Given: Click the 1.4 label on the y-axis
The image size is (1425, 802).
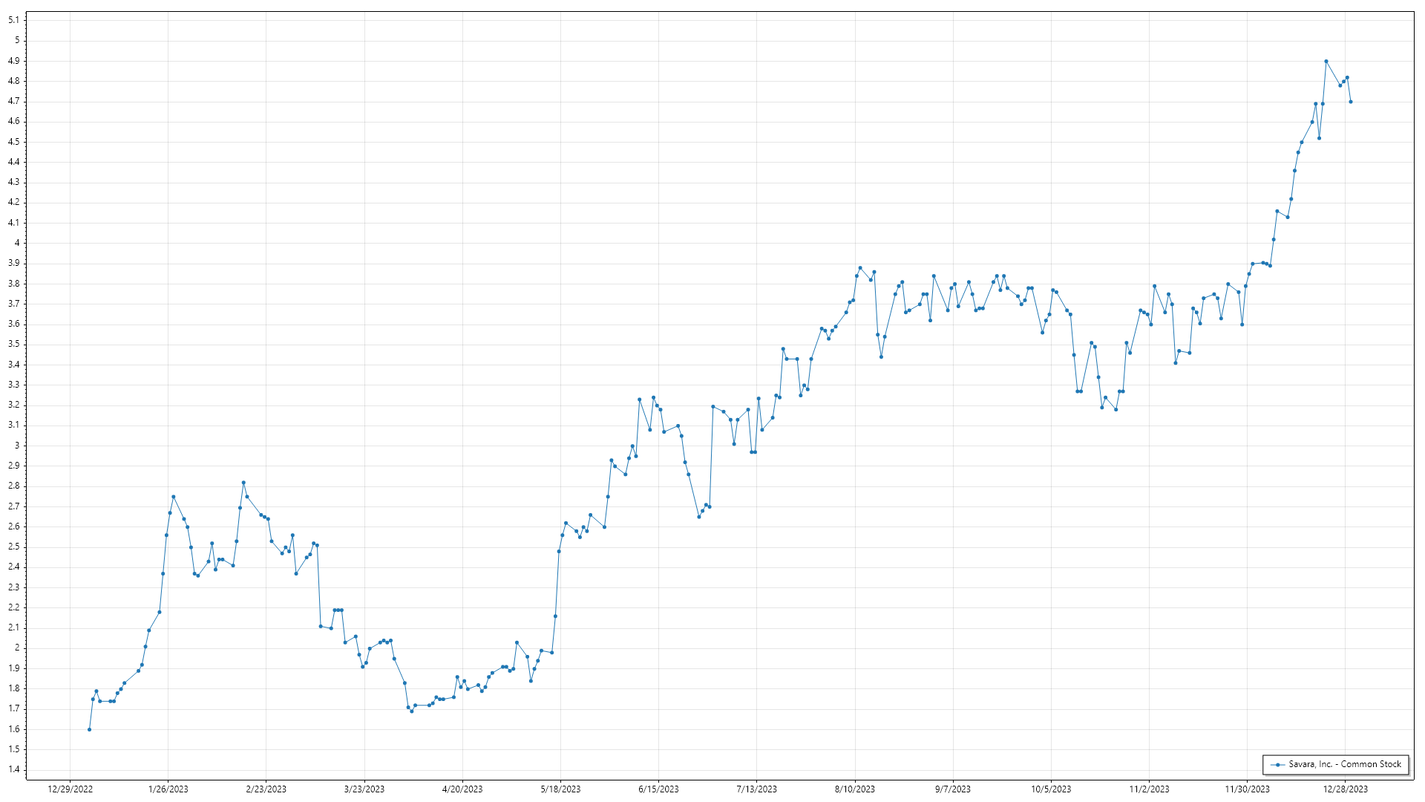Looking at the screenshot, I should [14, 769].
